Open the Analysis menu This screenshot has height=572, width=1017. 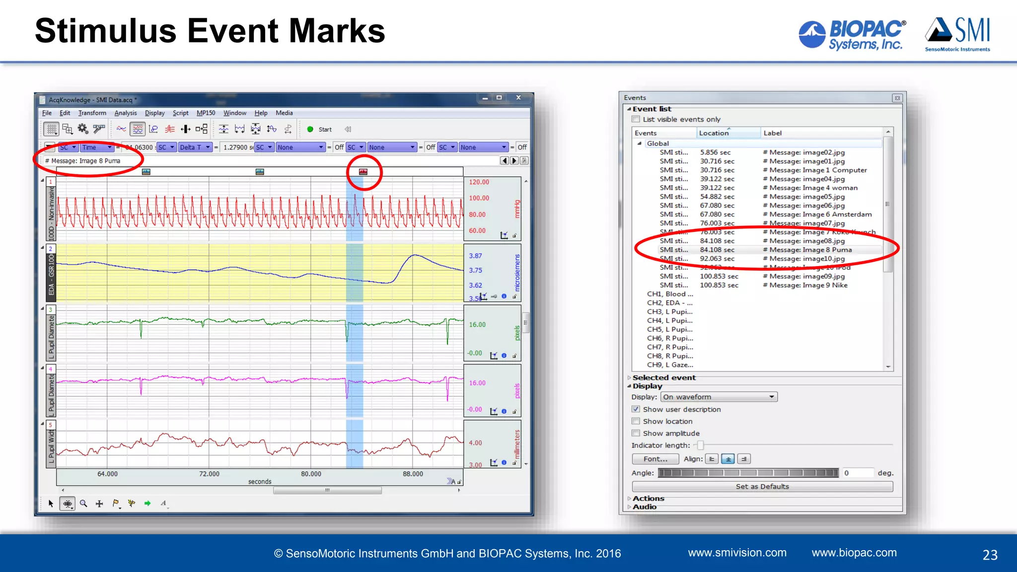[x=125, y=113]
